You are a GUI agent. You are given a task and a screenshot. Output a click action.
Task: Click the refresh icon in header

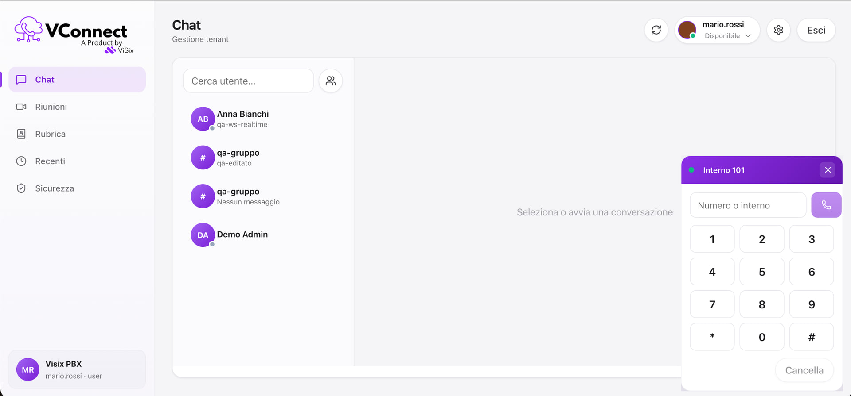point(656,30)
